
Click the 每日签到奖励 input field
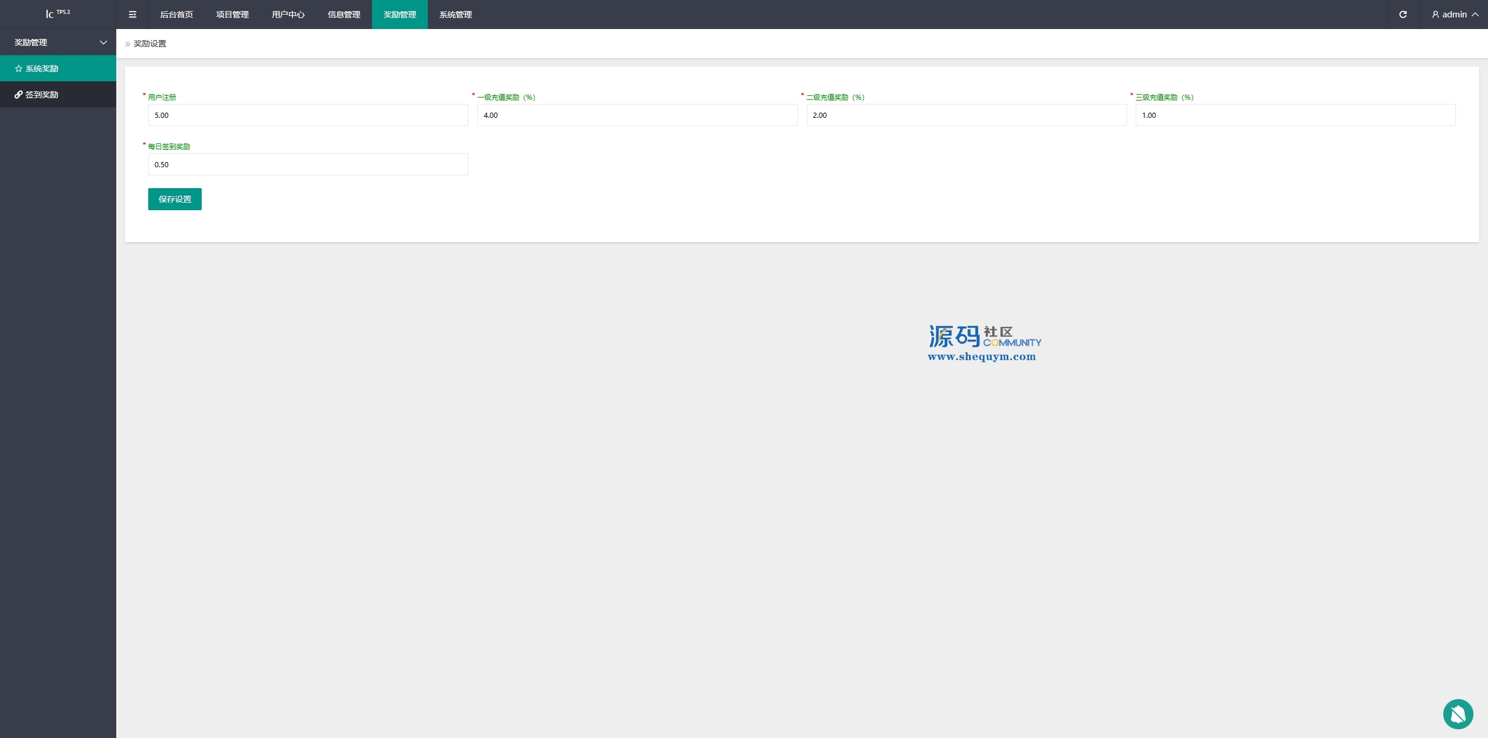(x=307, y=164)
